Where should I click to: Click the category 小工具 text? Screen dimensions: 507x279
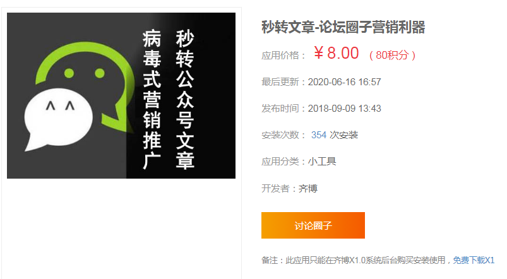tap(322, 161)
